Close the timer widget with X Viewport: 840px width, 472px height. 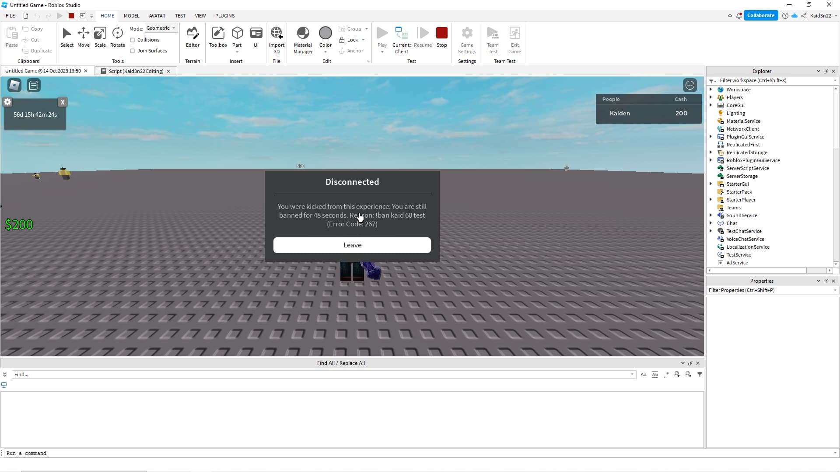pyautogui.click(x=63, y=102)
